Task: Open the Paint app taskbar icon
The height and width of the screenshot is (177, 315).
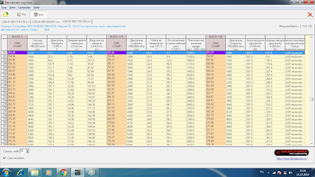Action: tap(92, 172)
